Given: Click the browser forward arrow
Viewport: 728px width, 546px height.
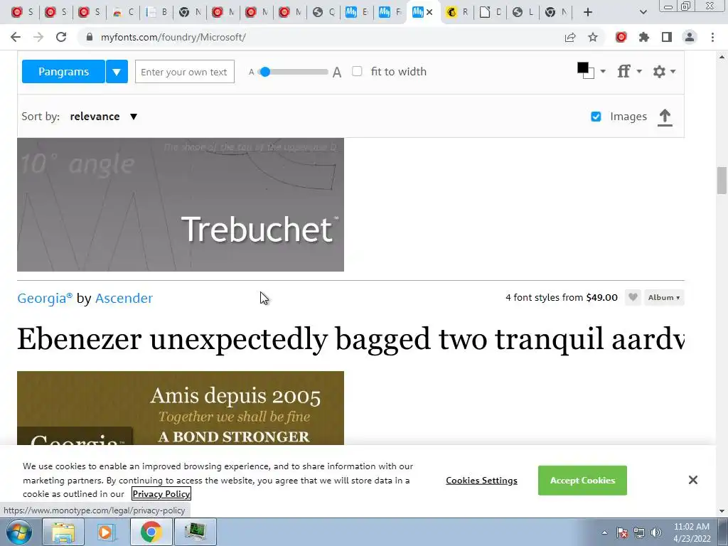Looking at the screenshot, I should pyautogui.click(x=38, y=37).
